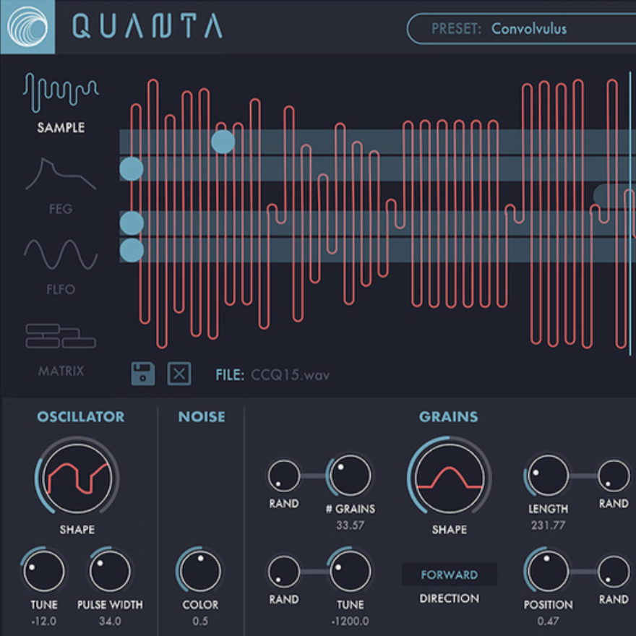This screenshot has width=636, height=636.
Task: Click the Noise Color knob
Action: [199, 572]
